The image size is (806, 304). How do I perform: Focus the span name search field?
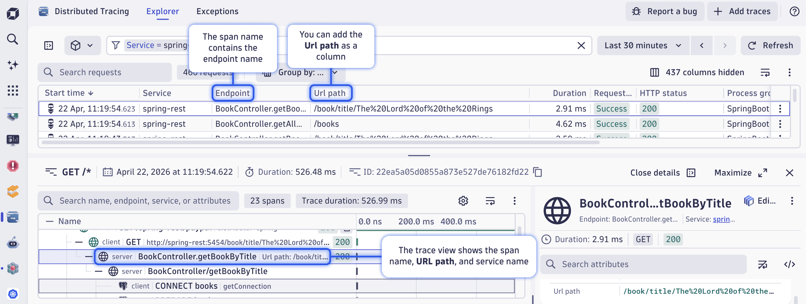pos(138,201)
